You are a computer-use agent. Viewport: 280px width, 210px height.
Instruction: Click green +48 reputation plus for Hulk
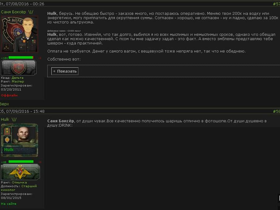click(x=4, y=162)
